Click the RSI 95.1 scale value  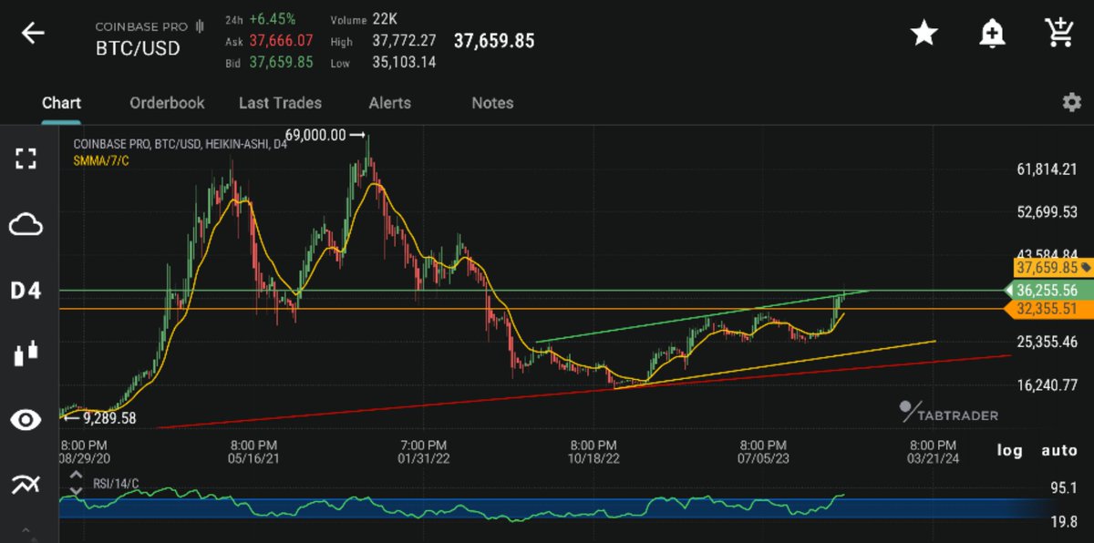click(x=1063, y=488)
